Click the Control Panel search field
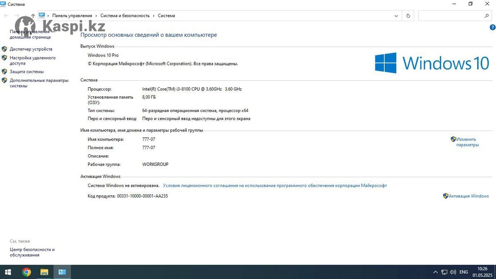This screenshot has height=279, width=496. coord(451,16)
